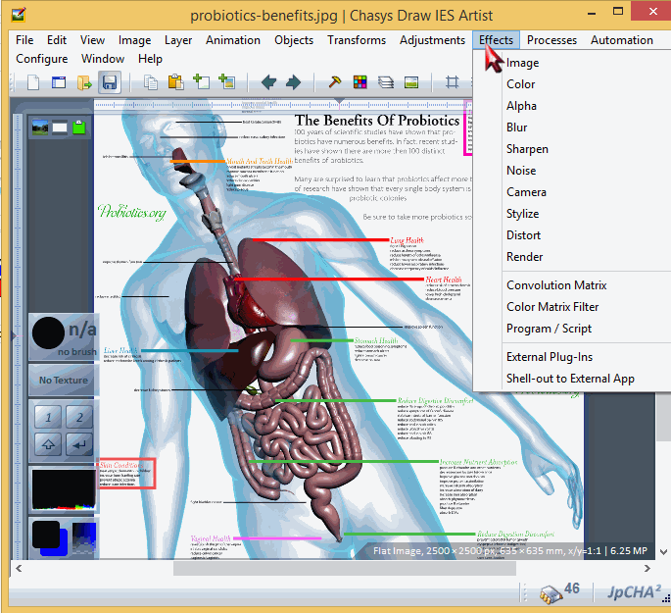Click the memory chip status icon
Screen dimensions: 671x613
tap(551, 592)
